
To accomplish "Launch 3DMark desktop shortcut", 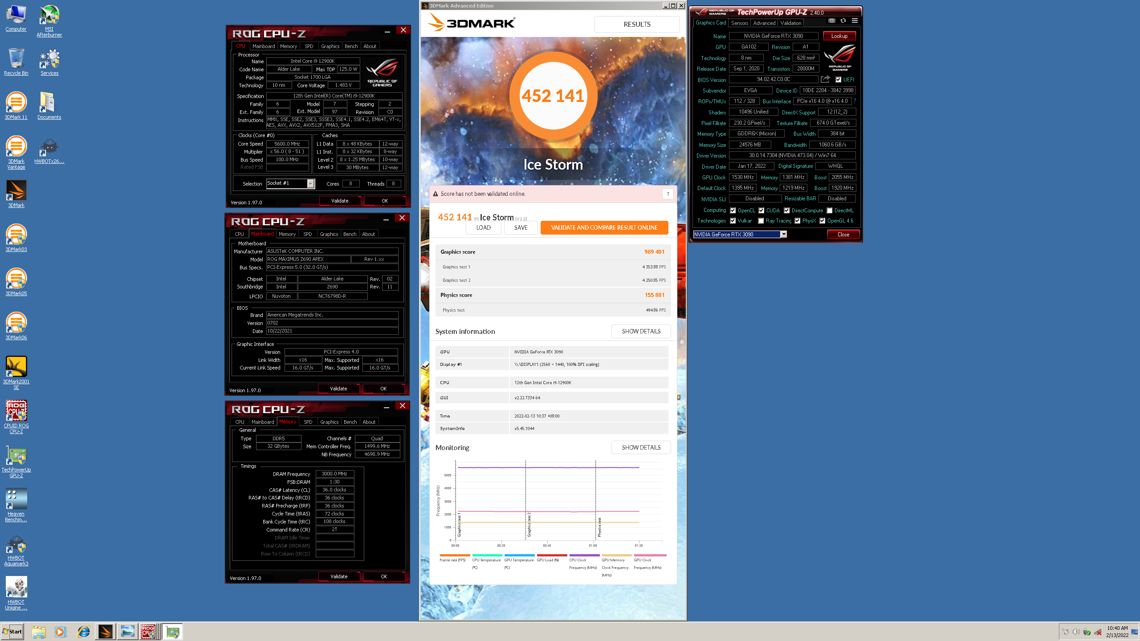I will click(16, 194).
